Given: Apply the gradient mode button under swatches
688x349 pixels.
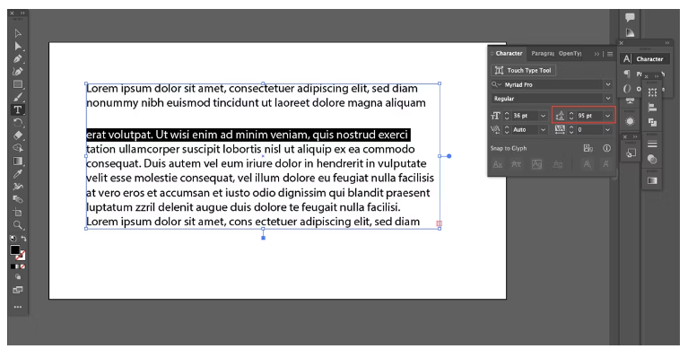Looking at the screenshot, I should click(x=18, y=266).
